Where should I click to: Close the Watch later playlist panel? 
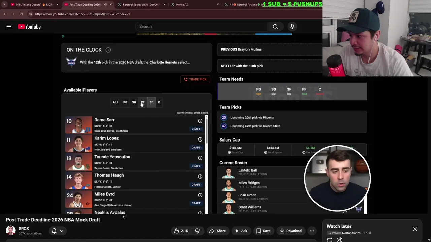pos(415,229)
